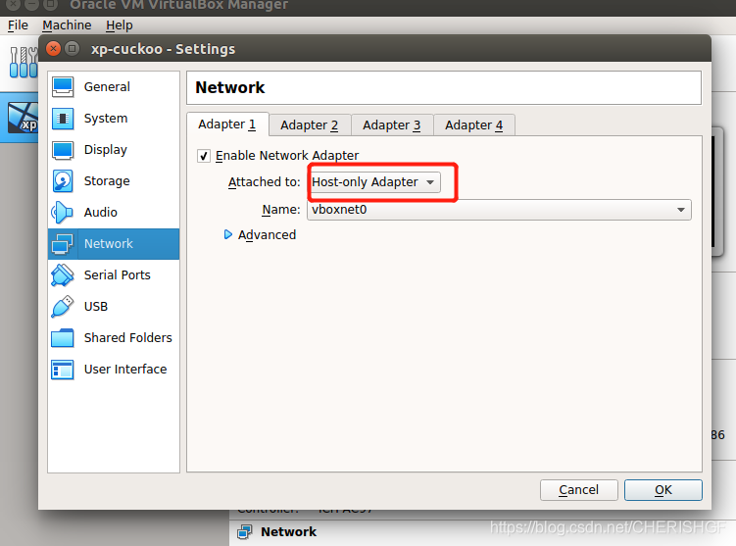Click the Name label
The image size is (736, 546).
pyautogui.click(x=280, y=210)
